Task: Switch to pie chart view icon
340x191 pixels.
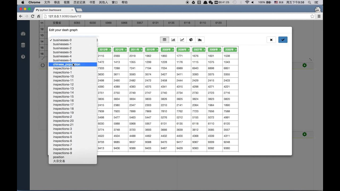Action: [191, 40]
